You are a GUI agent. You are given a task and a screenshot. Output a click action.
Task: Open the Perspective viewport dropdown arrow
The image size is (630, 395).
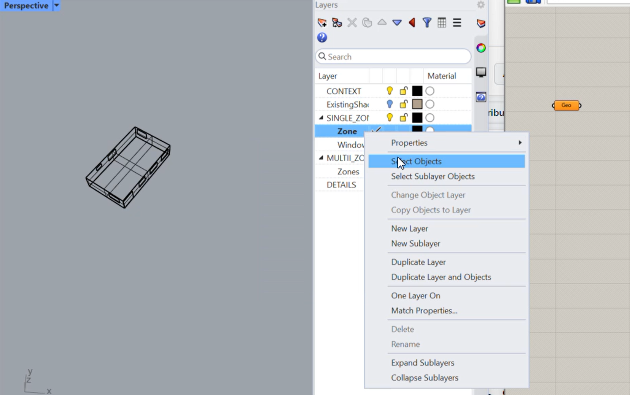click(x=56, y=6)
